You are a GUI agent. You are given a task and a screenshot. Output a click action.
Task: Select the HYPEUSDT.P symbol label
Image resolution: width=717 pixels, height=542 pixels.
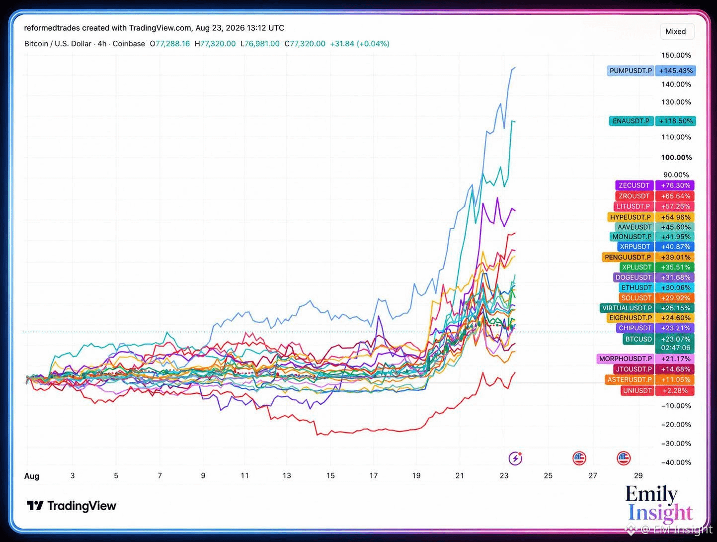coord(630,217)
